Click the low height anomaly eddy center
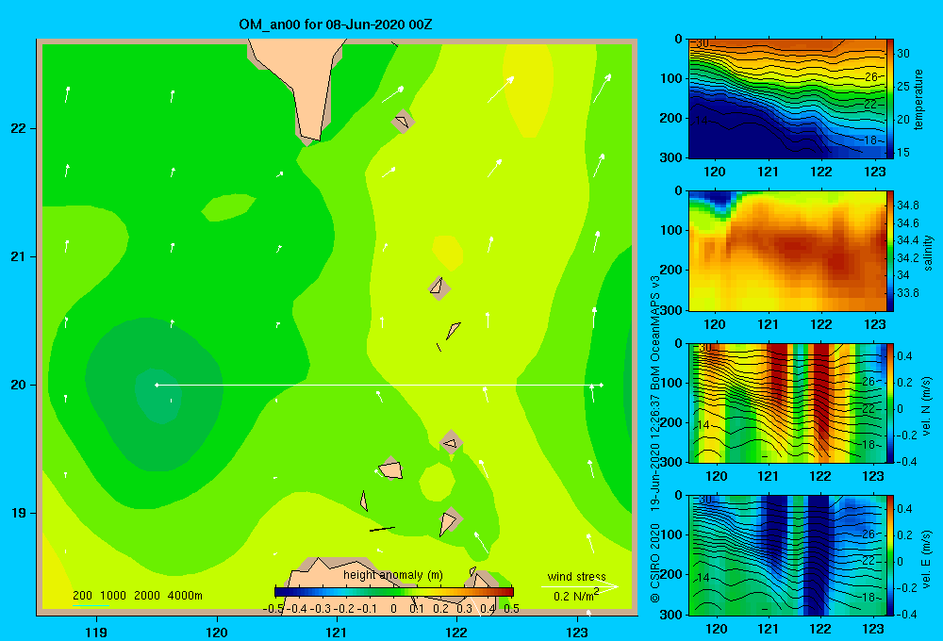Image resolution: width=943 pixels, height=641 pixels. tap(157, 394)
